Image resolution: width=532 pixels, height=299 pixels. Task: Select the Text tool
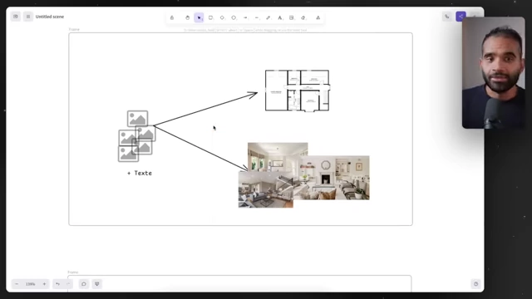point(280,17)
